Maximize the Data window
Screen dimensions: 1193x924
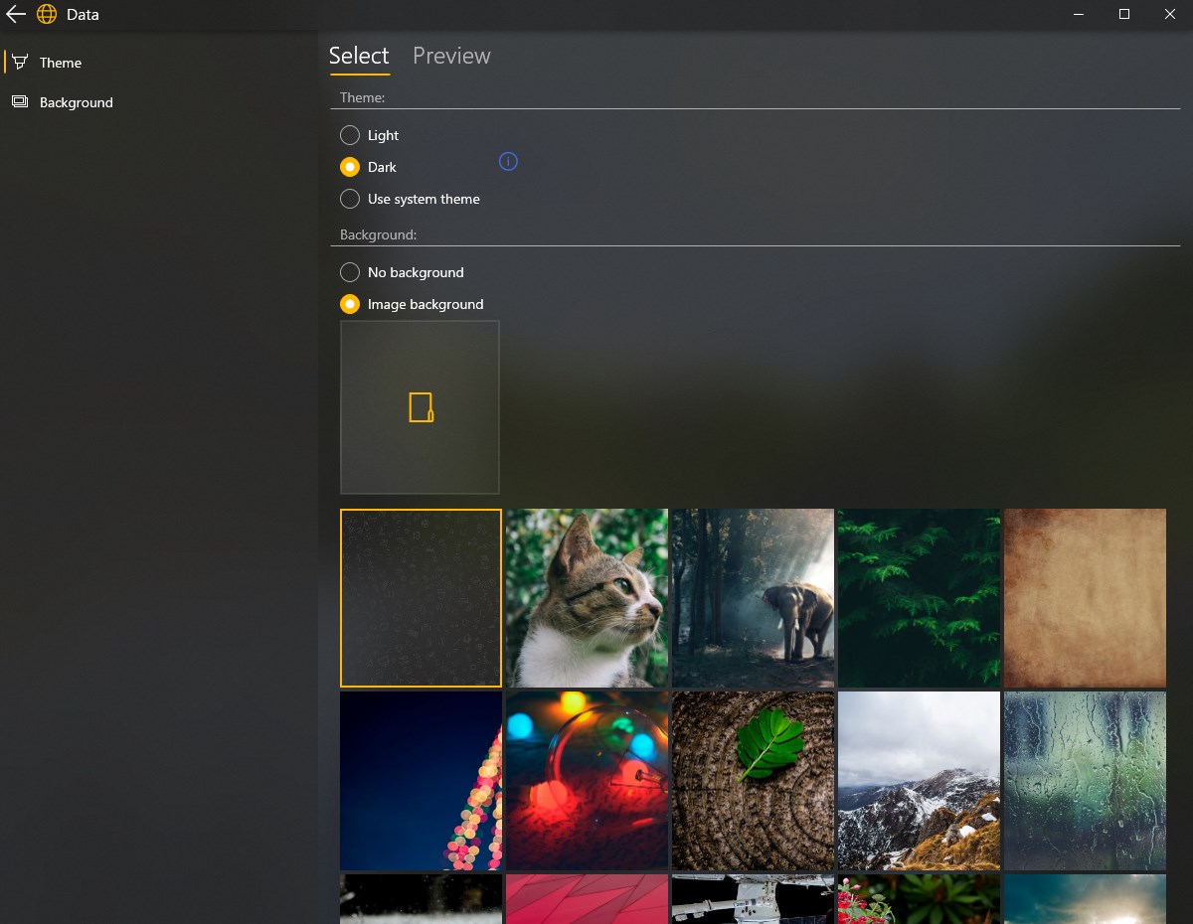click(x=1124, y=14)
